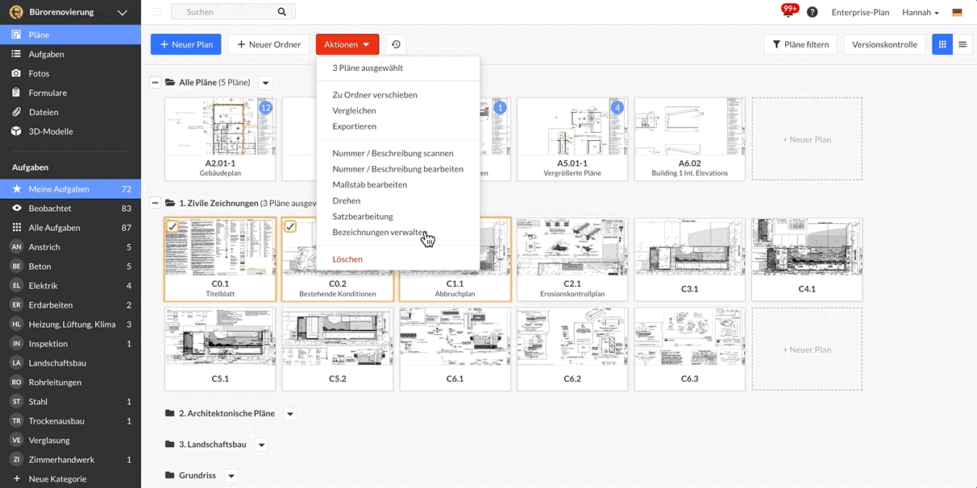The height and width of the screenshot is (488, 977).
Task: Click the Neuer Ordner button
Action: pos(268,44)
